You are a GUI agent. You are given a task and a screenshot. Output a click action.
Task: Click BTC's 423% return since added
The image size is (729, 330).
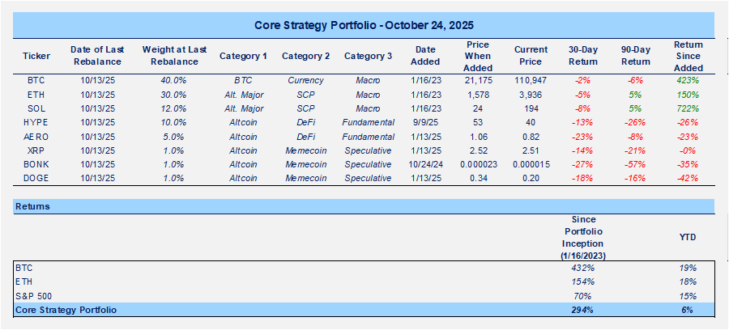point(688,81)
